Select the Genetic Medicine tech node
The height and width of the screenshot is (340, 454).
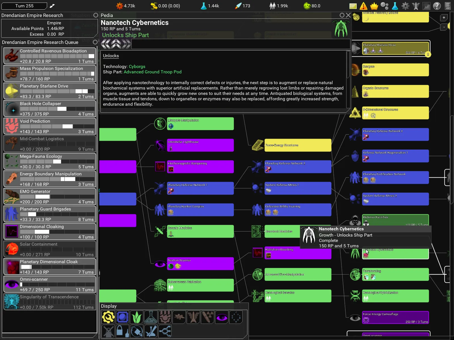[x=200, y=231]
